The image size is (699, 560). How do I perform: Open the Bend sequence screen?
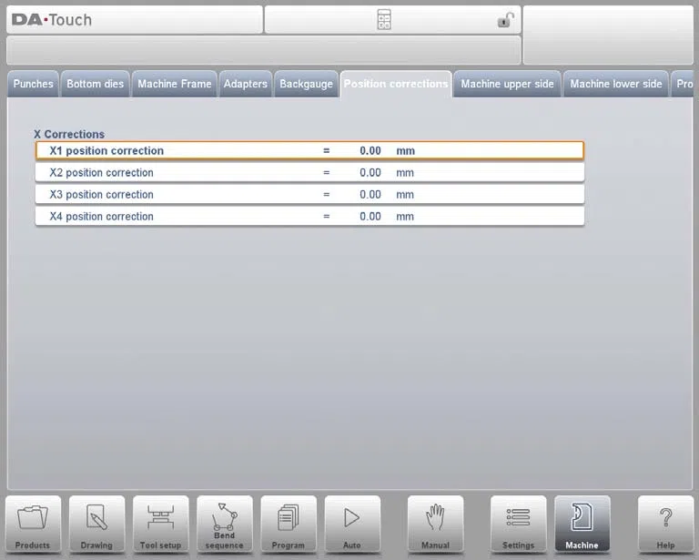tap(224, 524)
